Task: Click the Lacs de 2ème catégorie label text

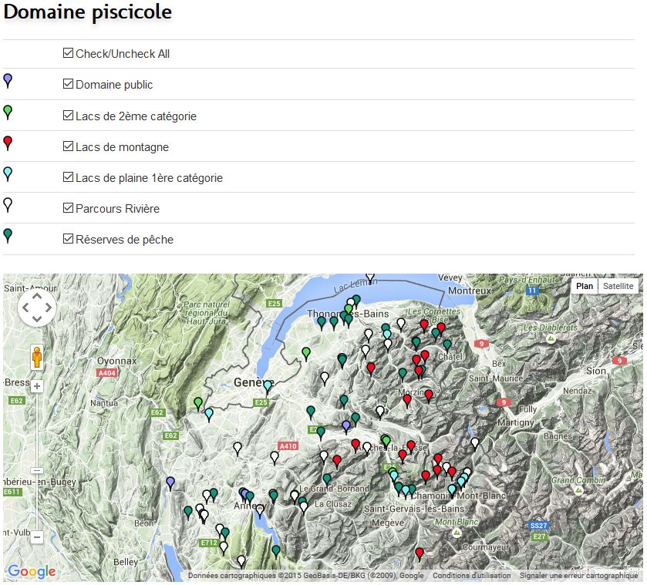Action: pos(136,116)
